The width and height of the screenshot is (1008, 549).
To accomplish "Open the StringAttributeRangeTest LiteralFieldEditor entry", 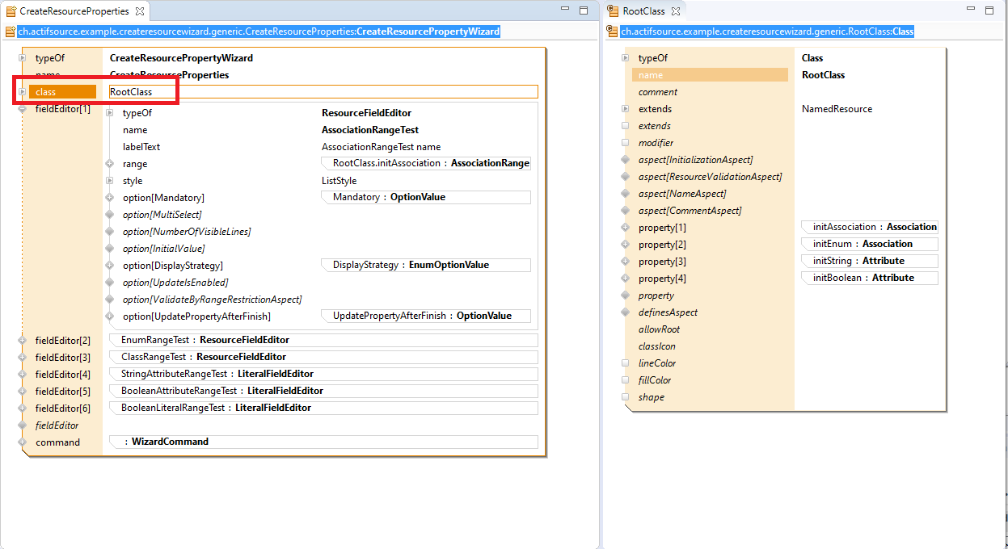I will pyautogui.click(x=217, y=374).
